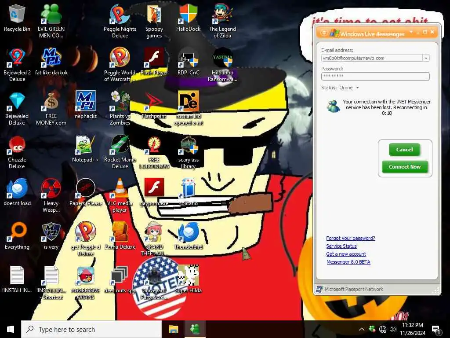
Task: Open the taskbar clock showing 11:32 PM
Action: point(412,329)
